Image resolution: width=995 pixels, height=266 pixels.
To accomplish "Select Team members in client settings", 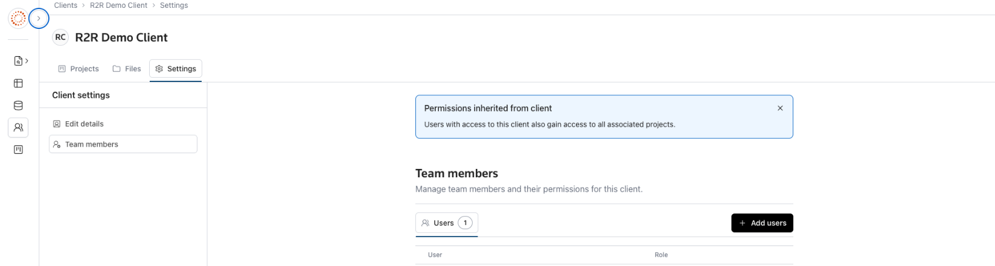I will click(x=92, y=144).
